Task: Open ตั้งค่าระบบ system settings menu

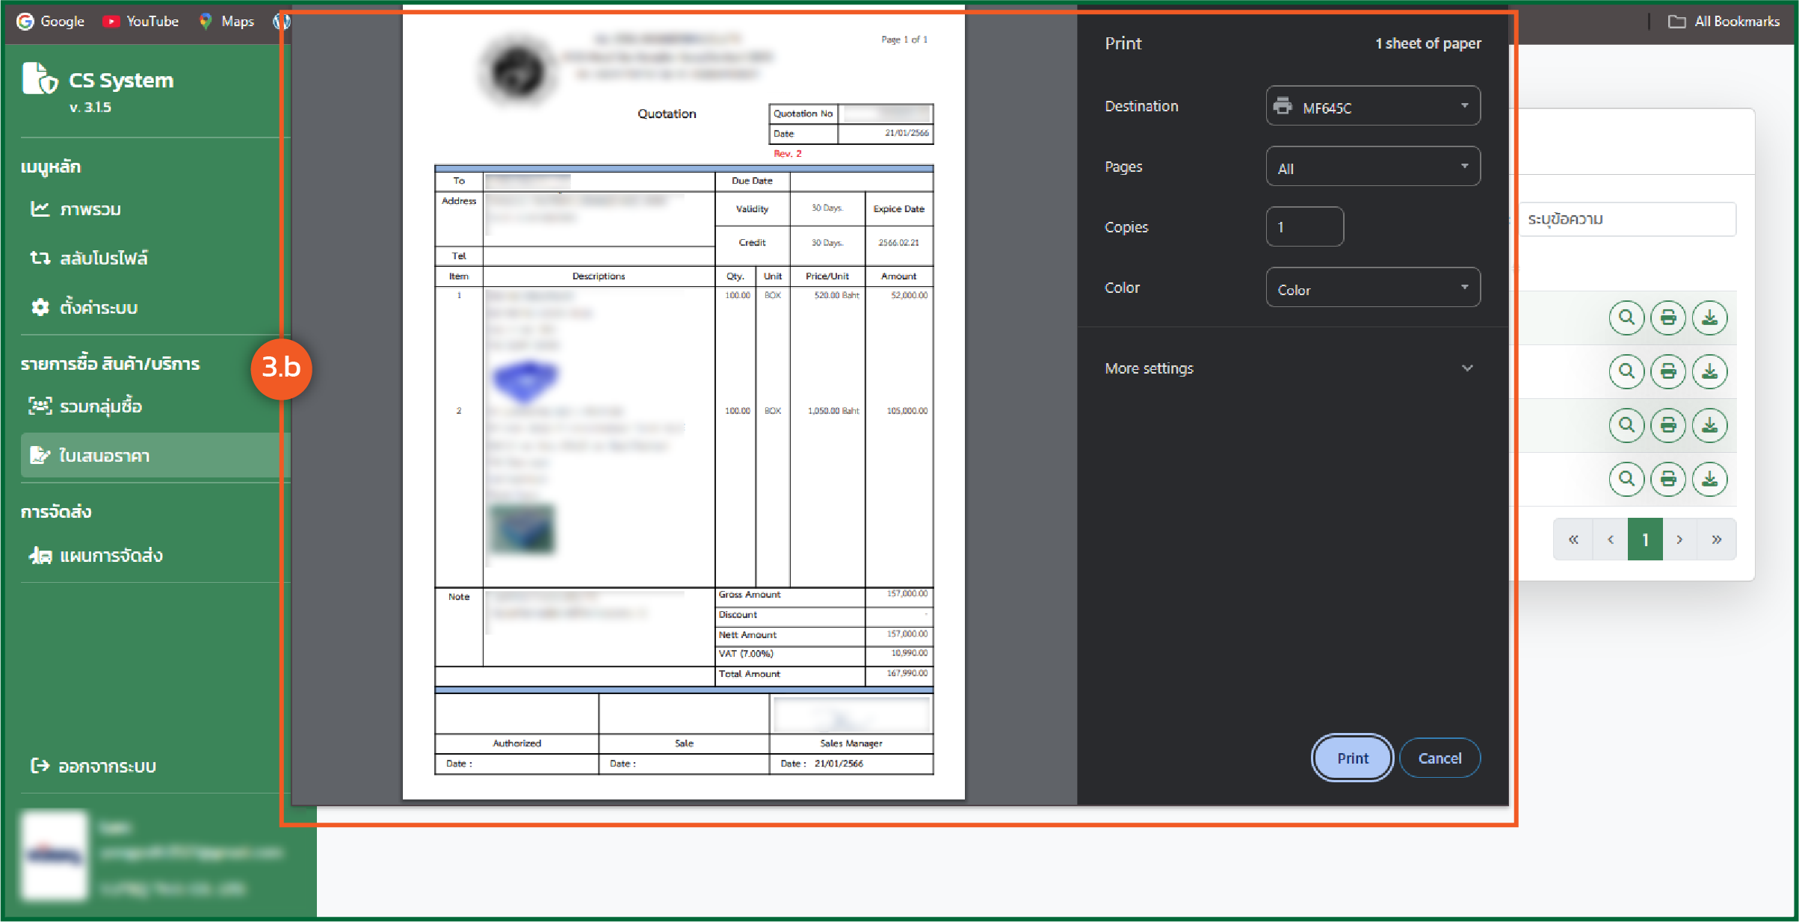Action: tap(98, 308)
